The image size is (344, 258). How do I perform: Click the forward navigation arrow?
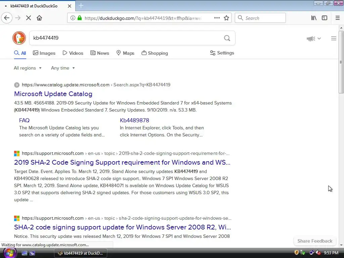[18, 18]
